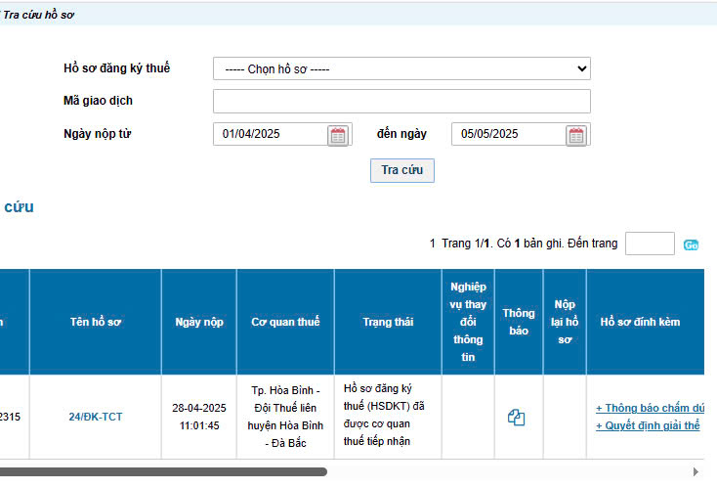Image resolution: width=717 pixels, height=488 pixels.
Task: Focus the Mã giao dịch text field
Action: coord(401,102)
